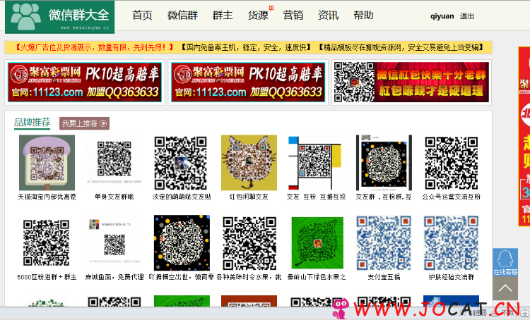The width and height of the screenshot is (530, 320).
Task: Click the 我要上推荐 button
Action: [x=84, y=123]
